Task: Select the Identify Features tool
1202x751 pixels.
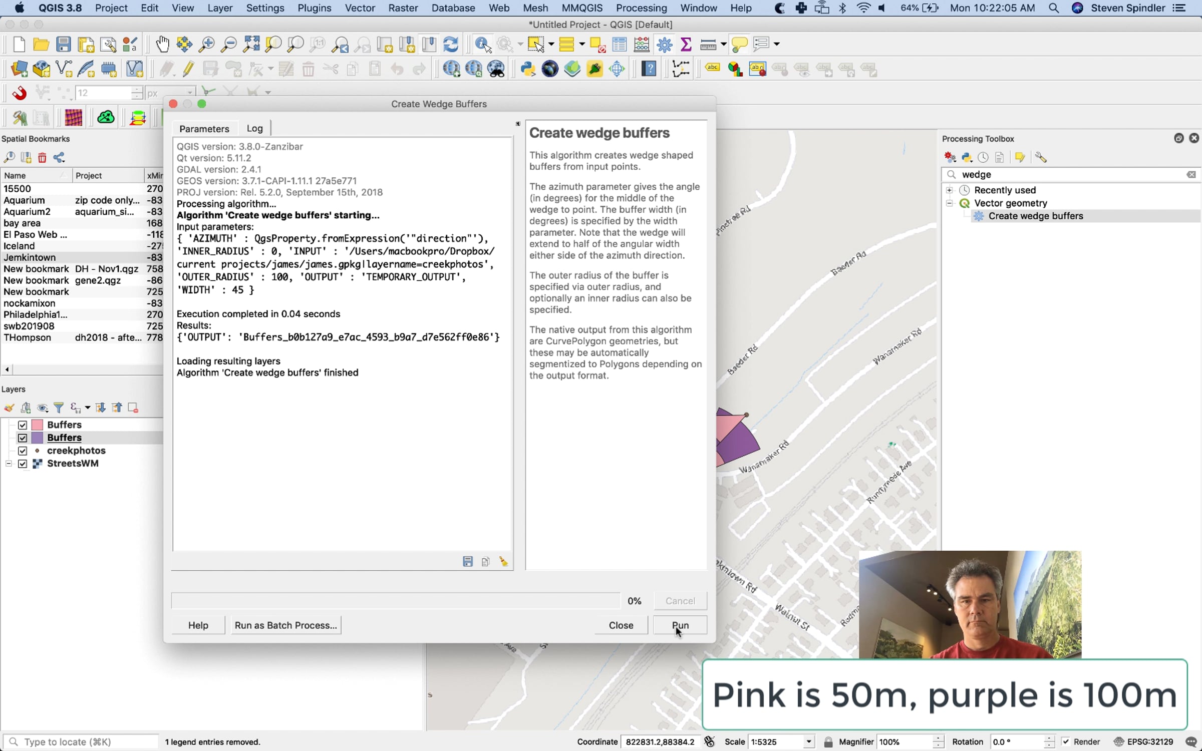Action: pos(483,45)
